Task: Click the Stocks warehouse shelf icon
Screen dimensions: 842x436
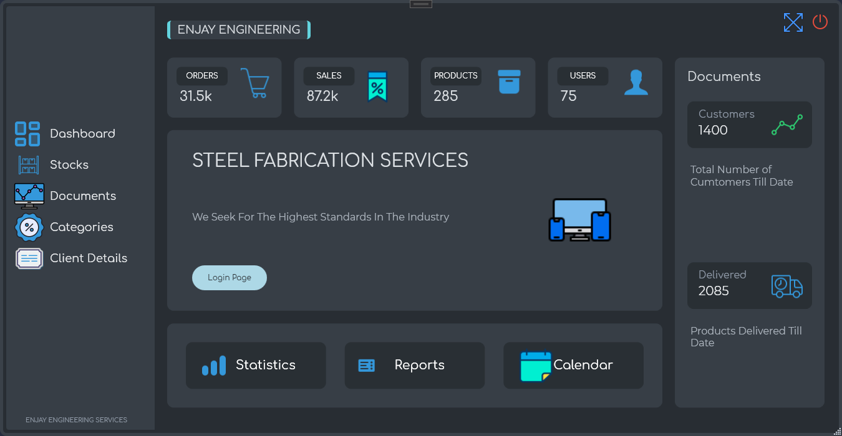Action: 29,165
